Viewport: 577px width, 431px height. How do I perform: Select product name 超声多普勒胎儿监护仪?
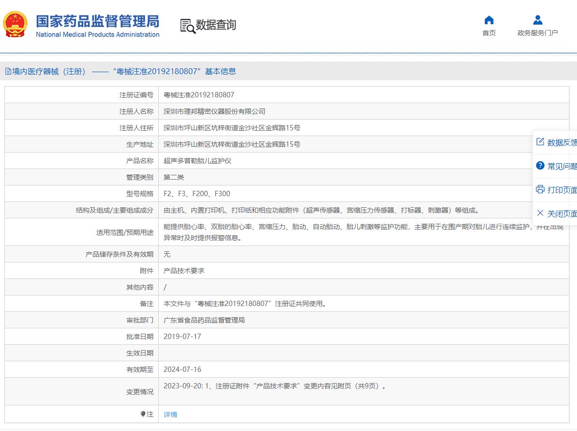tap(197, 161)
